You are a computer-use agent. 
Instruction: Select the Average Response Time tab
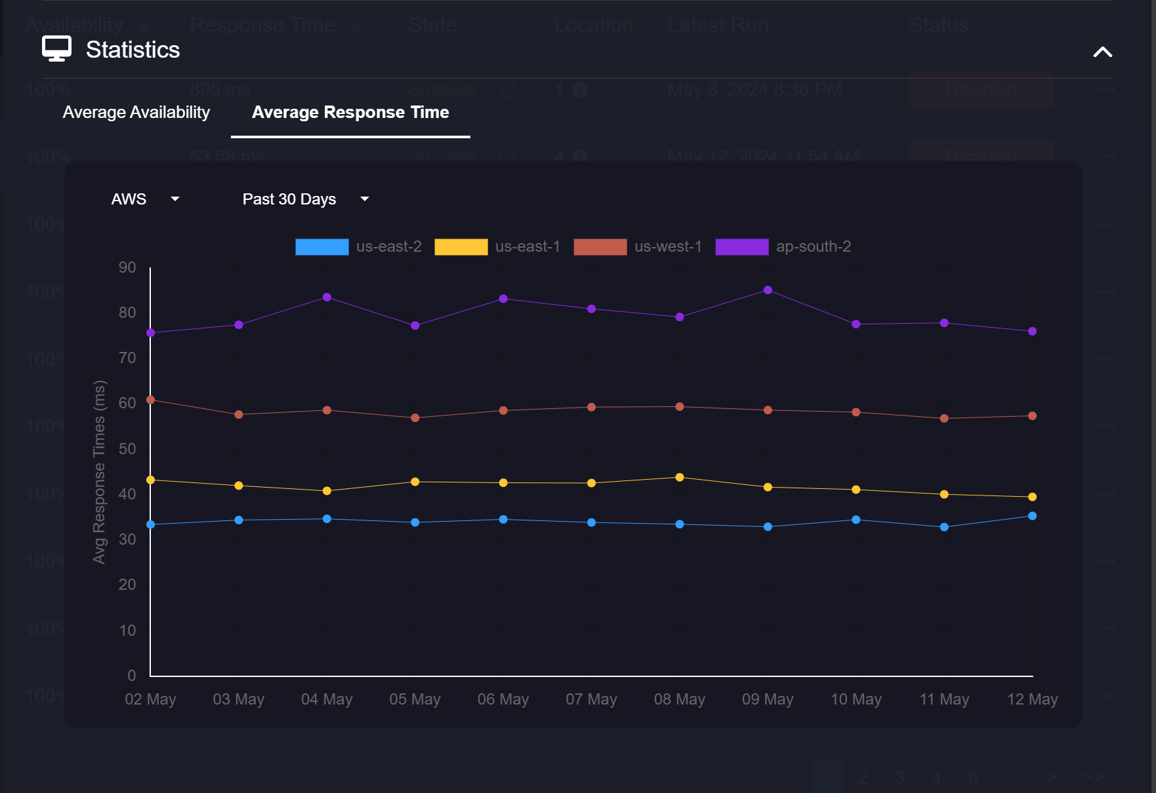pos(350,112)
